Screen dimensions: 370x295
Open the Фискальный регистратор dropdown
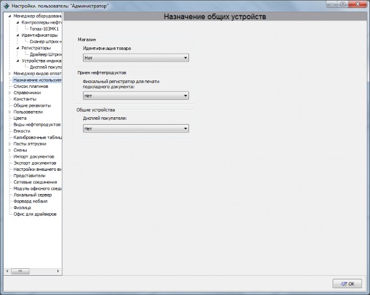(136, 96)
